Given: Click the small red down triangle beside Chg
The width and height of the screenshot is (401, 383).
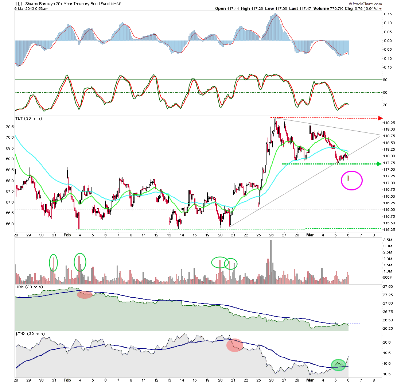Looking at the screenshot, I should [380, 9].
